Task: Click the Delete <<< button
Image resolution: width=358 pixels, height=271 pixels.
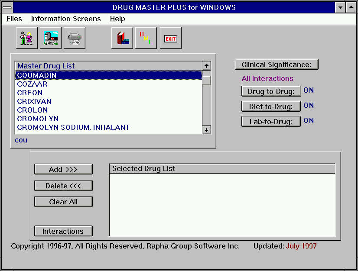Action: [x=63, y=185]
